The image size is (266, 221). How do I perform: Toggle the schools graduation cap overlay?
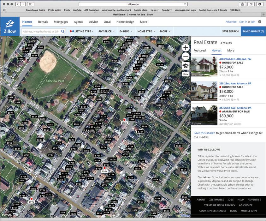(x=186, y=66)
